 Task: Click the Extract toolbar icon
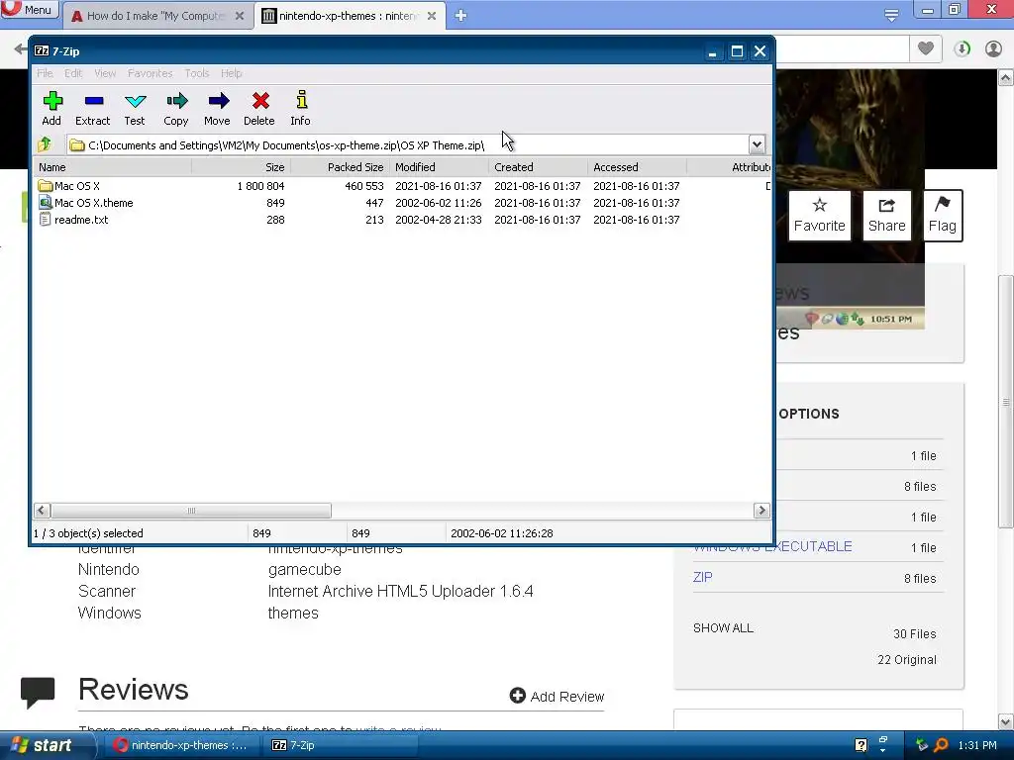pyautogui.click(x=93, y=108)
